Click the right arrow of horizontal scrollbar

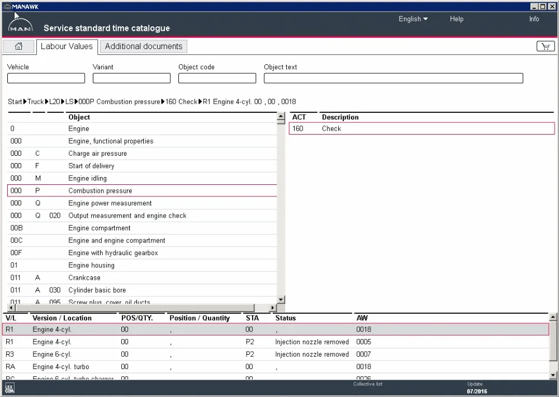click(x=273, y=308)
